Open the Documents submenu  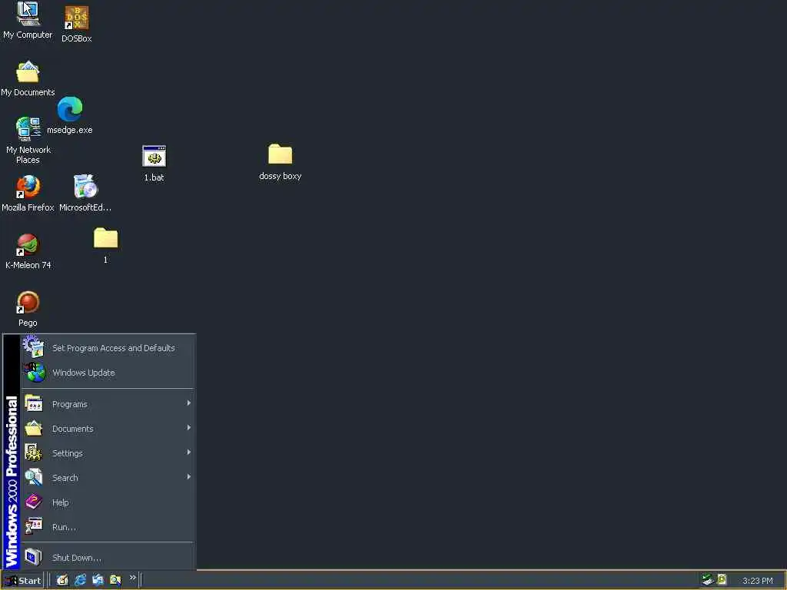tap(108, 429)
